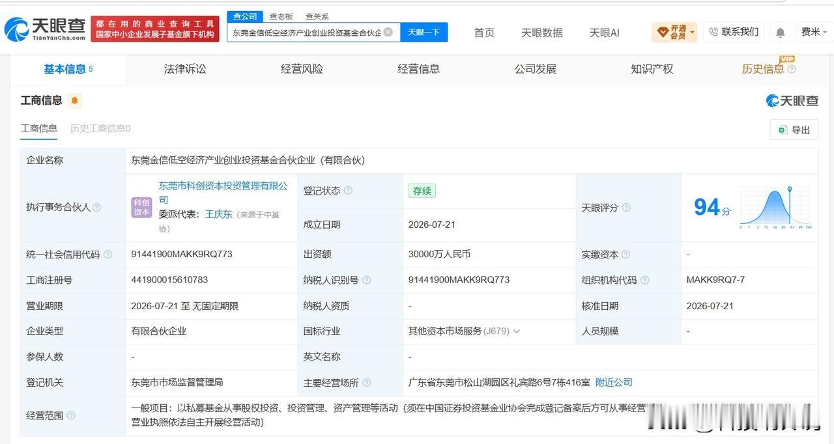
Task: Click help icon next to 组织机构代码
Action: click(x=644, y=280)
